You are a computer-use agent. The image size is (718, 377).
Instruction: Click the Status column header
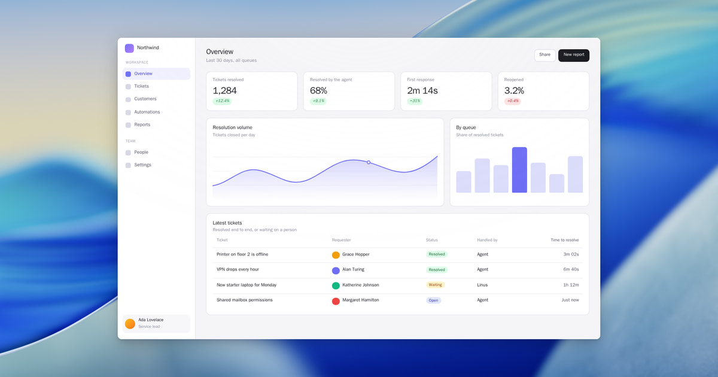pos(432,240)
